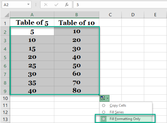The height and width of the screenshot is (123, 167).
Task: Select the Fill Series radio option
Action: (104, 112)
